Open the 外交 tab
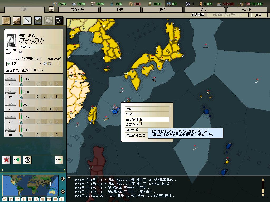The height and width of the screenshot is (202, 270). pos(204,9)
